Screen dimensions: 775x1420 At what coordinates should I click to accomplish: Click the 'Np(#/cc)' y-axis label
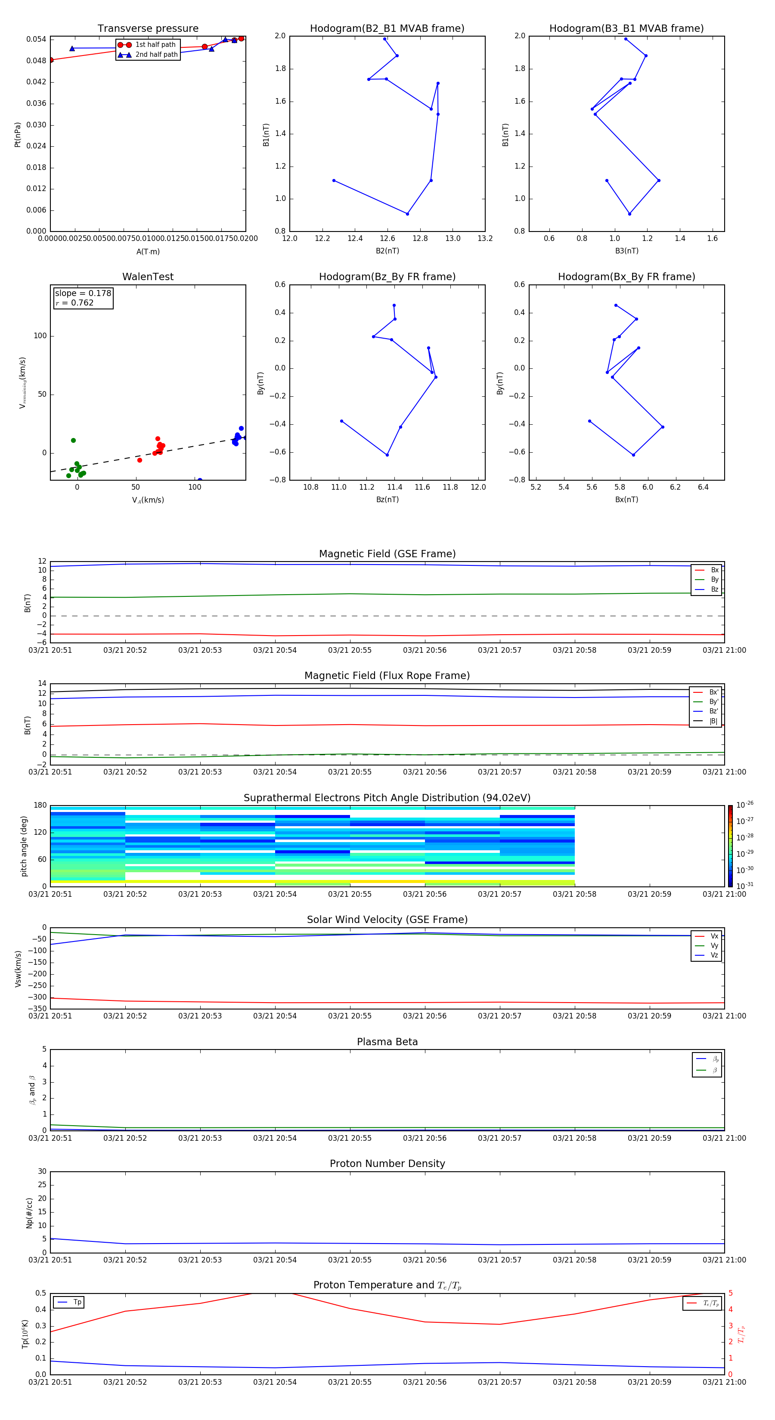(x=29, y=1213)
